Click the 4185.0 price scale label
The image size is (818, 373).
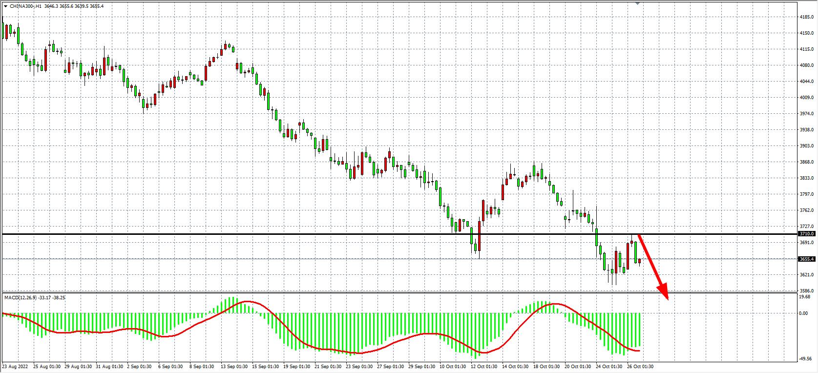tap(806, 17)
